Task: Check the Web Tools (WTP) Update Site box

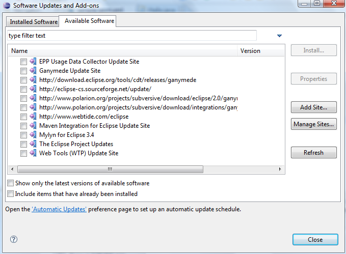Action: pyautogui.click(x=23, y=153)
